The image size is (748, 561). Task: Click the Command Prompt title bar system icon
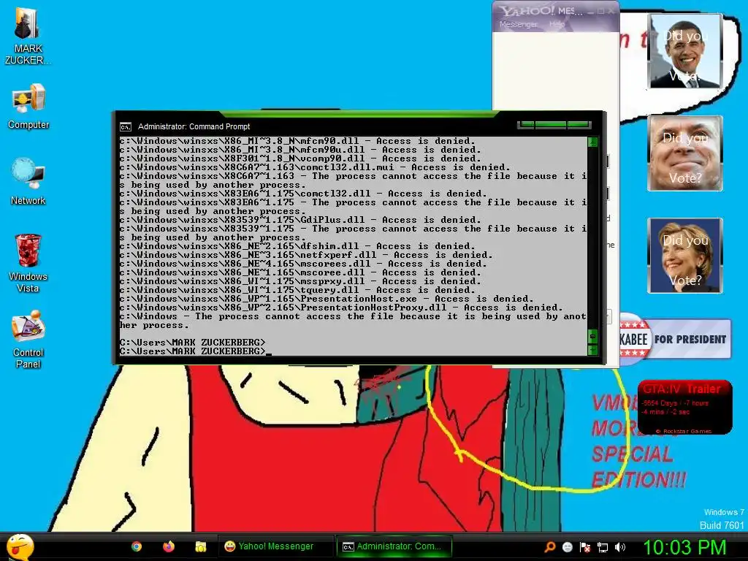point(126,127)
